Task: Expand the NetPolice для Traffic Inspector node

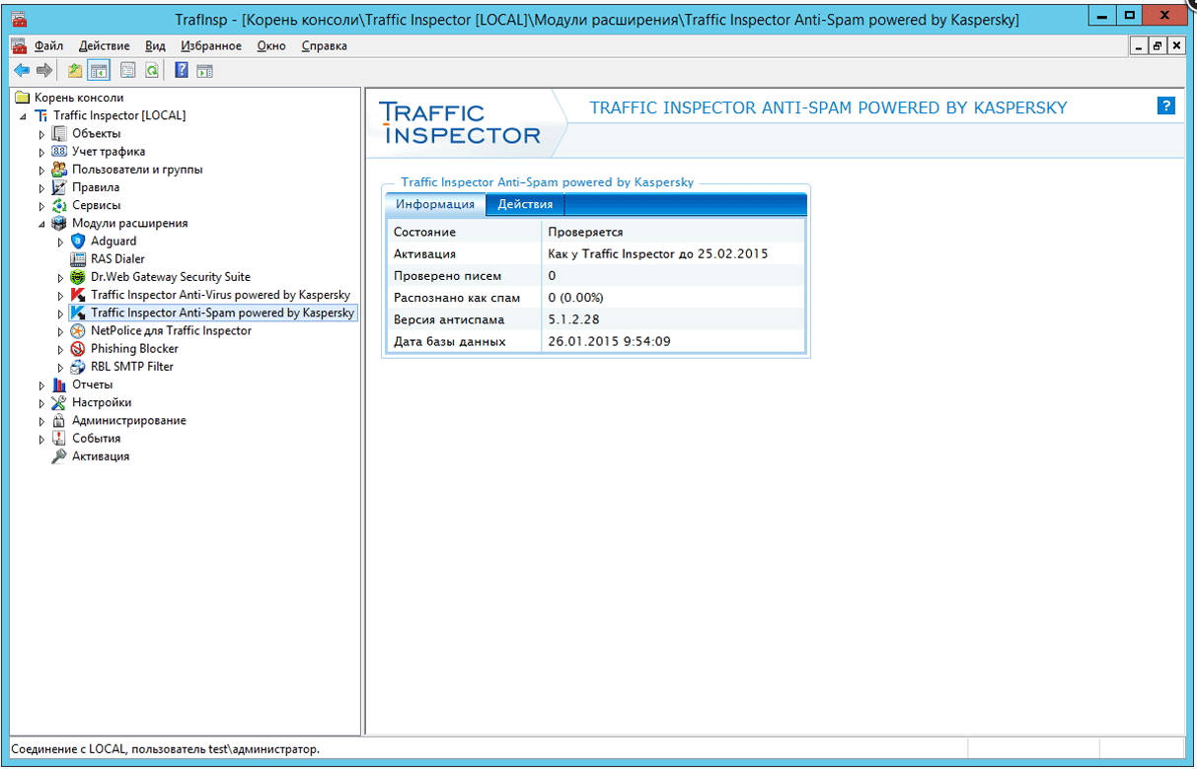Action: click(61, 331)
